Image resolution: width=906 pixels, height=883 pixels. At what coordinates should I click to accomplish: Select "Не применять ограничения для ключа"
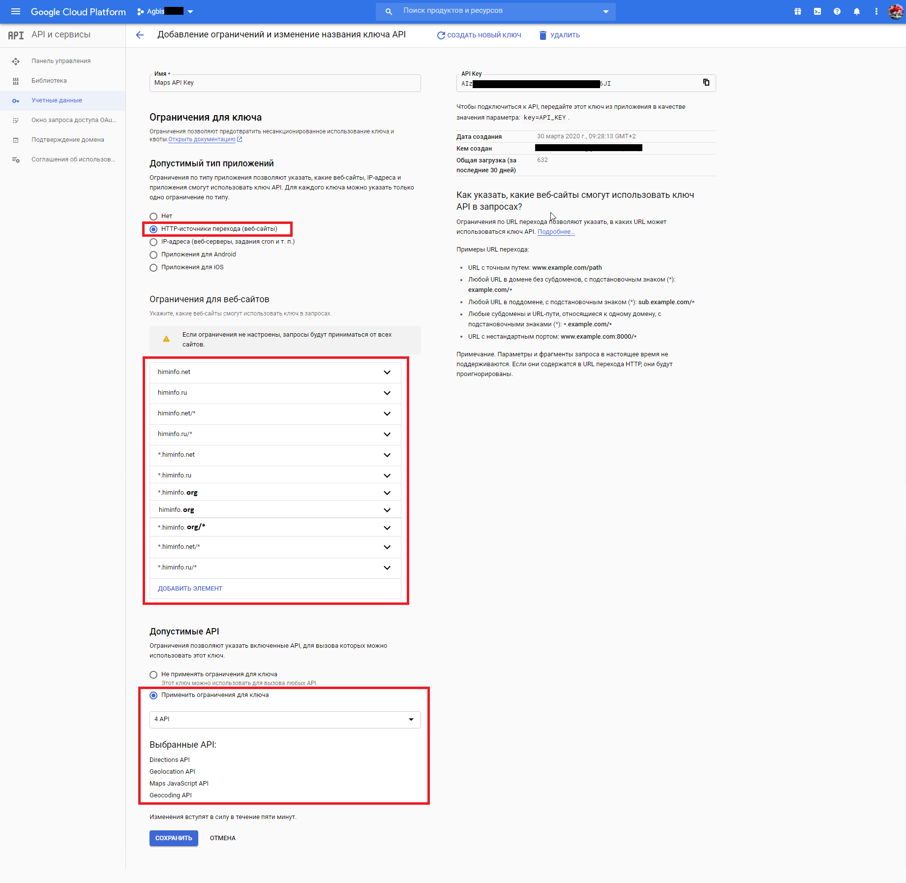point(153,675)
